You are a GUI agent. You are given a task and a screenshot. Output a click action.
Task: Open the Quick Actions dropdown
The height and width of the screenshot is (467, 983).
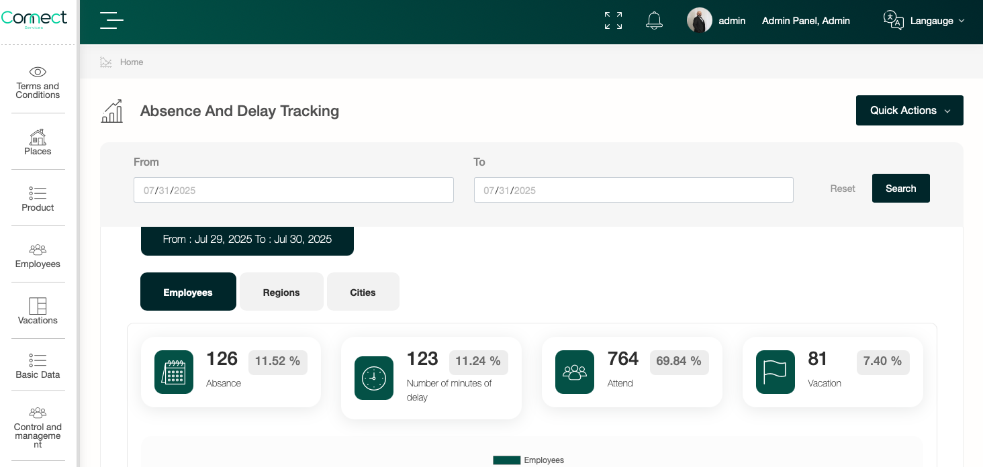click(x=909, y=110)
